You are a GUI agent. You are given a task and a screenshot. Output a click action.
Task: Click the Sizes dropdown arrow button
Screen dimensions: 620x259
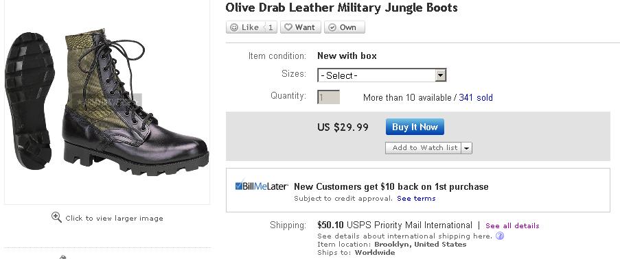pos(441,75)
